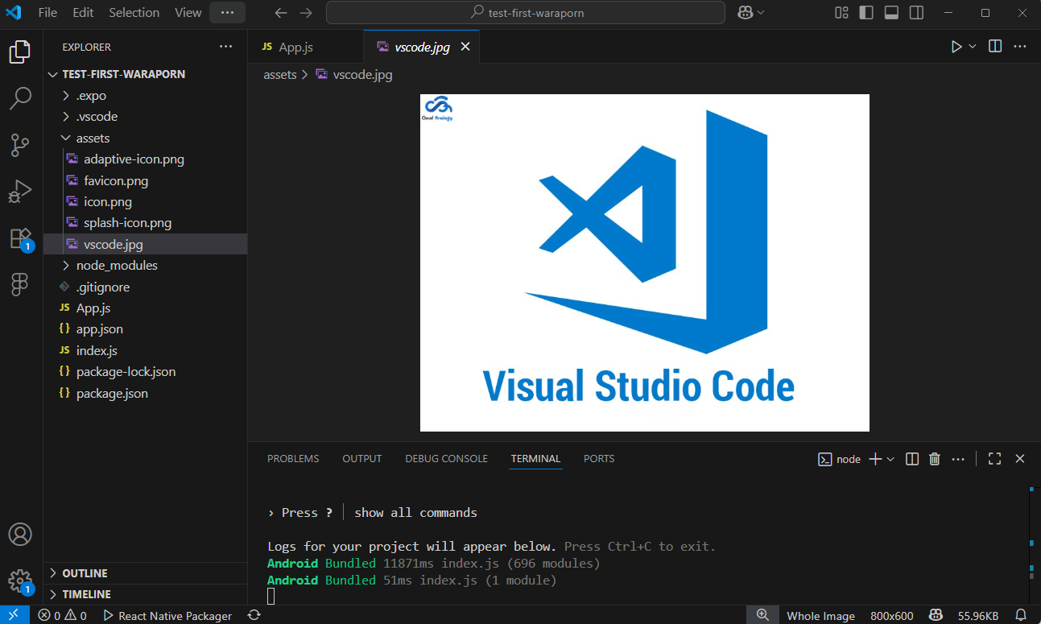
Task: Click React Native Packager in status bar
Action: [167, 616]
